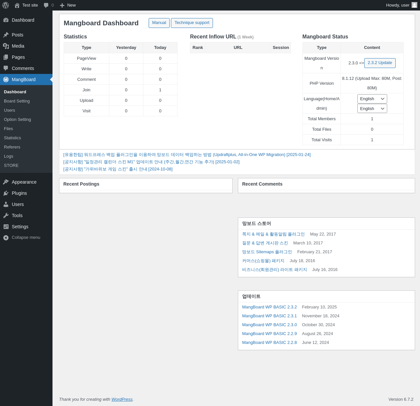Click the user avatar next to Howdy

point(414,5)
